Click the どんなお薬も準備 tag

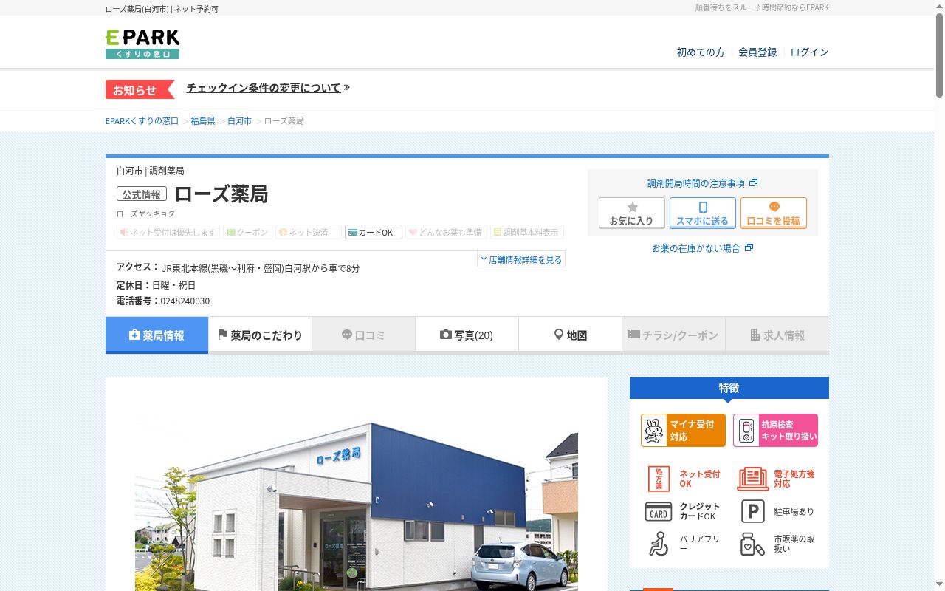pos(446,232)
